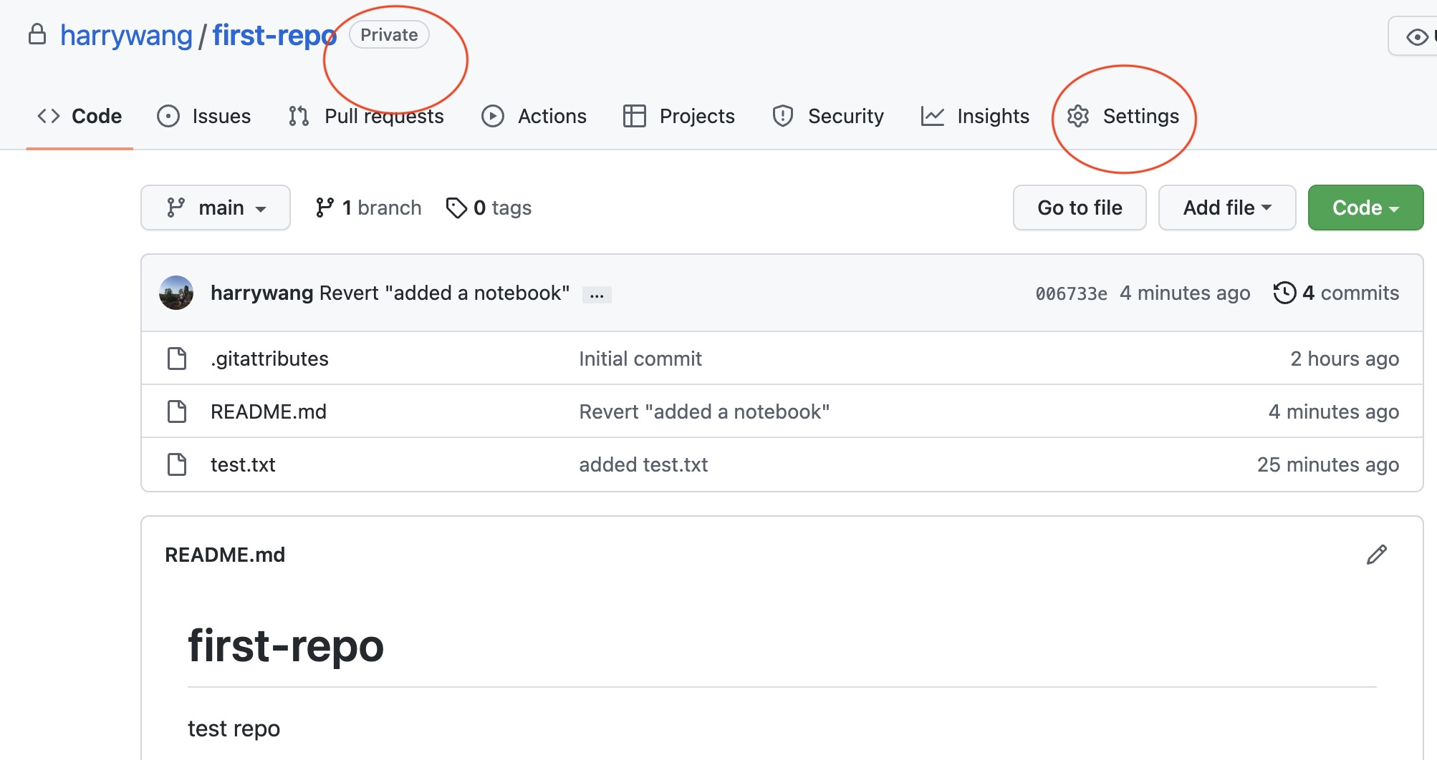The height and width of the screenshot is (760, 1437).
Task: Open latest commit message in the commit bar
Action: click(x=444, y=293)
